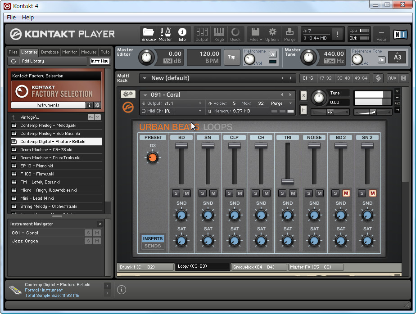
Task: Open the Purge dropdown on the instrument
Action: [x=281, y=103]
